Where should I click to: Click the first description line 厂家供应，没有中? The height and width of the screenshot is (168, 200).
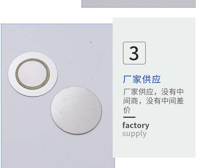153,92
